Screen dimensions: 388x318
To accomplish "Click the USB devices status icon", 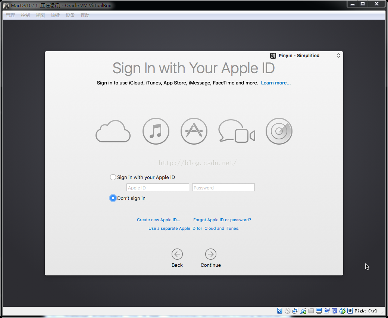I will (303, 311).
